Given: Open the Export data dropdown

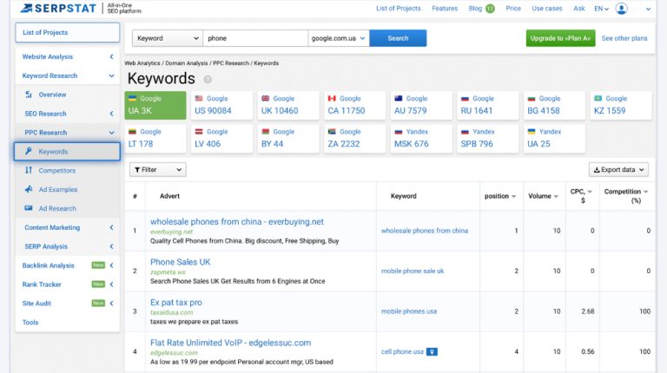Looking at the screenshot, I should [x=618, y=169].
